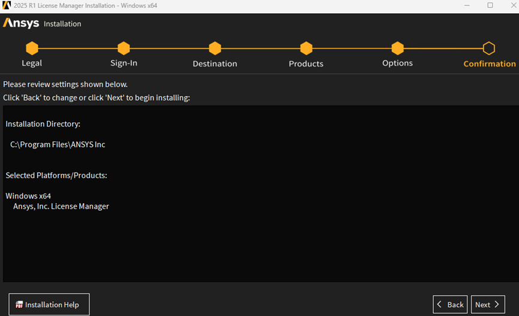Minimize the License Manager Installation window
Screen dimensions: 519x316
(x=467, y=5)
